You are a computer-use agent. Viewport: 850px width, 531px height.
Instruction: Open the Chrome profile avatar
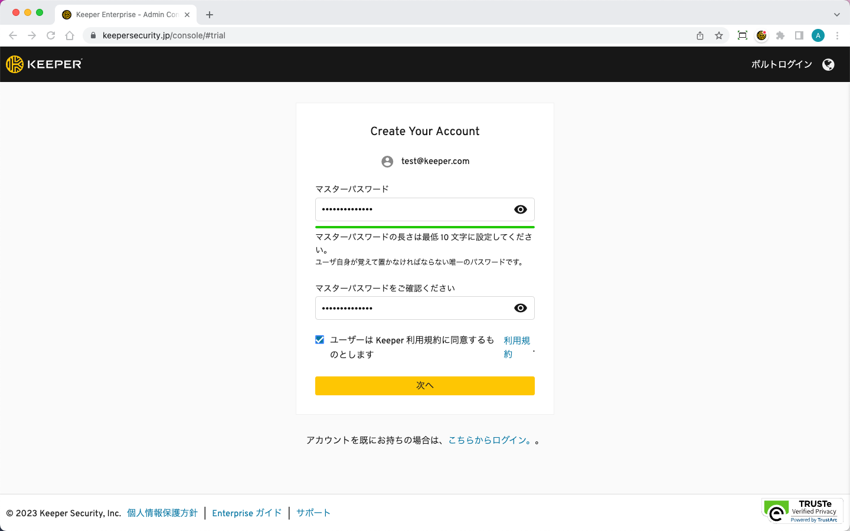818,35
